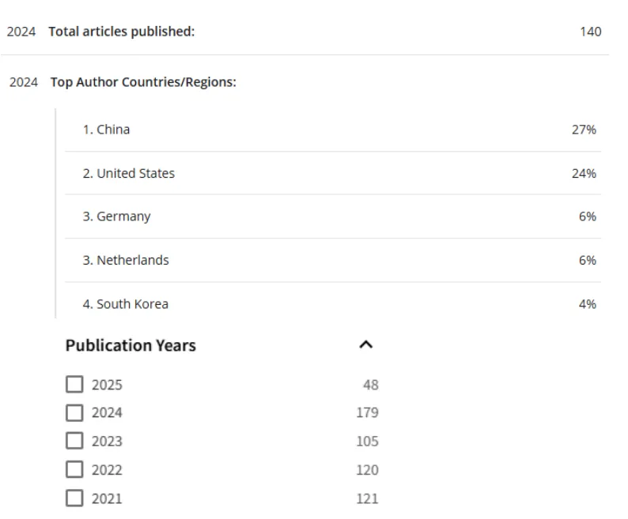Check the 2022 publication year box

pyautogui.click(x=74, y=469)
